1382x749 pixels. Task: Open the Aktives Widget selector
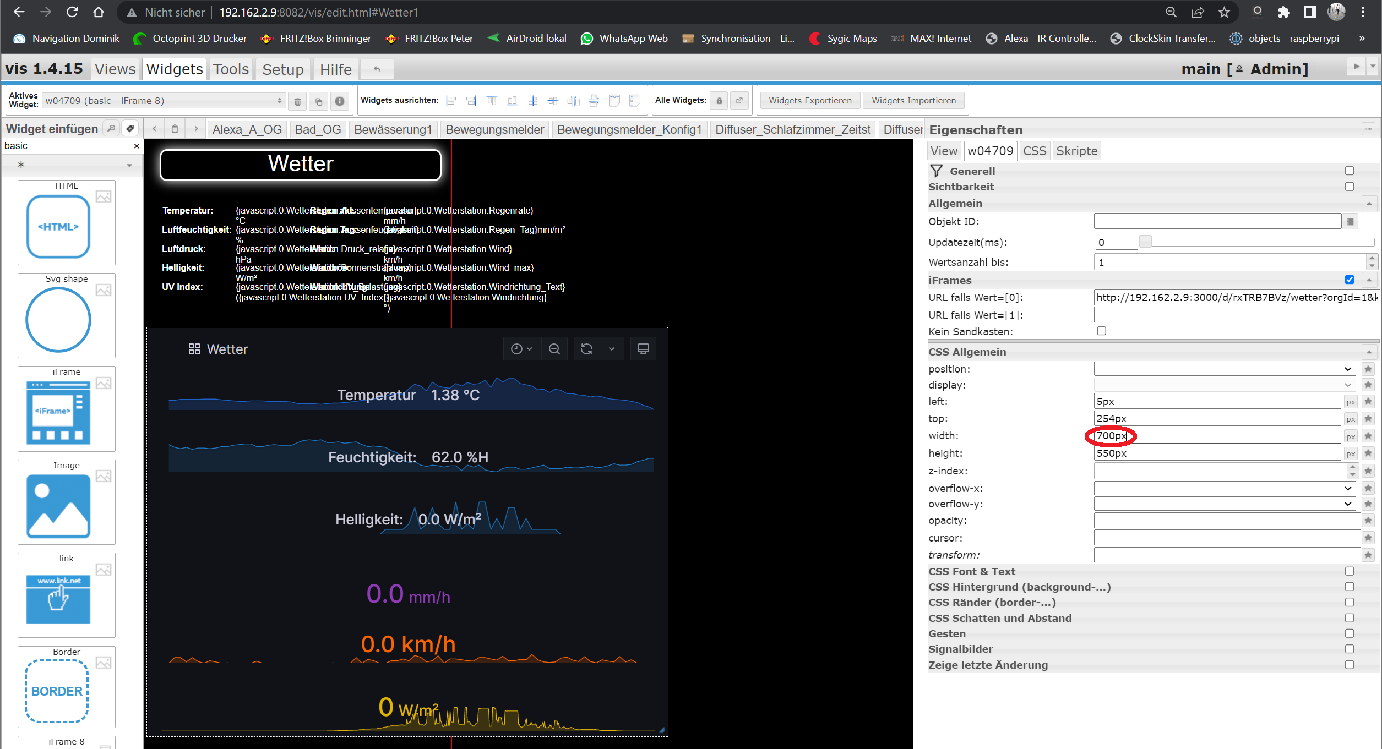pyautogui.click(x=163, y=101)
